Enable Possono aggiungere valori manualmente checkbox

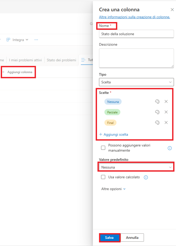click(103, 148)
